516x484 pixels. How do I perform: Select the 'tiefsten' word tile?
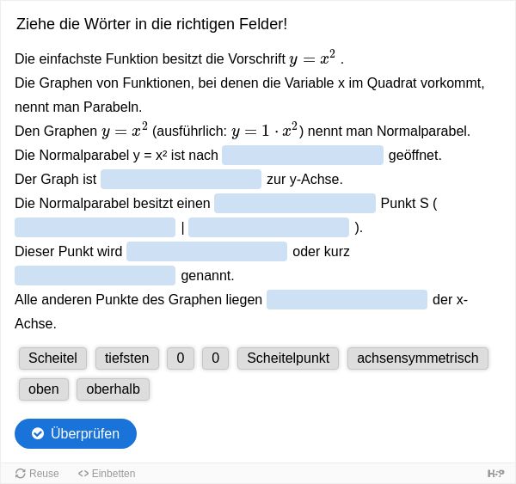point(127,358)
